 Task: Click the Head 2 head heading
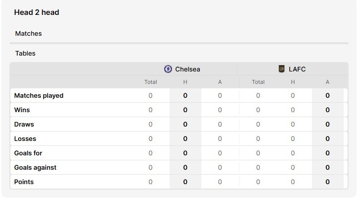37,12
